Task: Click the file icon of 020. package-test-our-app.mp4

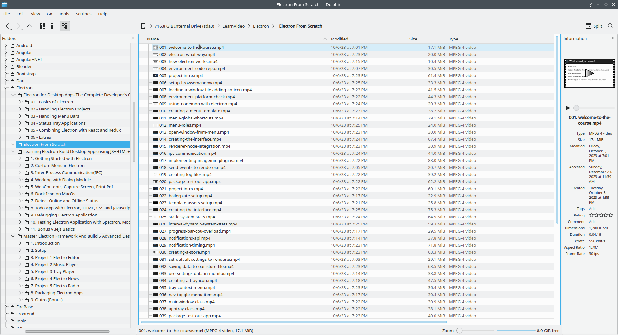Action: pos(155,182)
